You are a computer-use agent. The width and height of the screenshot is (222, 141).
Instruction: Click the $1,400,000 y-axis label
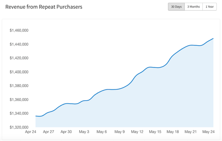(x=19, y=72)
